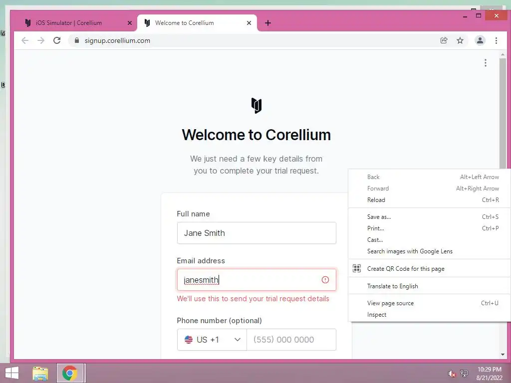Expand the US +1 country code dropdown
The width and height of the screenshot is (511, 383).
[212, 340]
